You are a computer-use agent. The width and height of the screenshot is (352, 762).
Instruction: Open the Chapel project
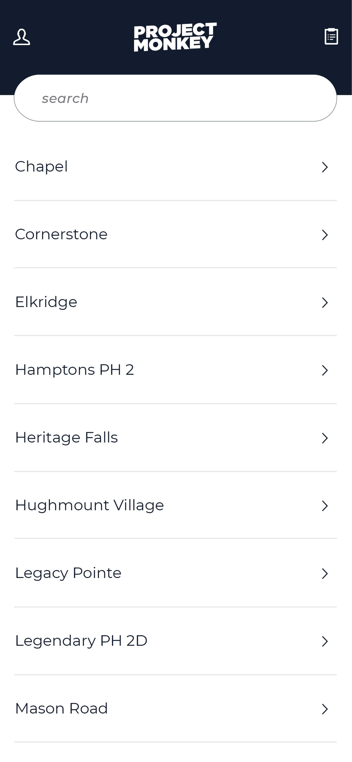175,167
